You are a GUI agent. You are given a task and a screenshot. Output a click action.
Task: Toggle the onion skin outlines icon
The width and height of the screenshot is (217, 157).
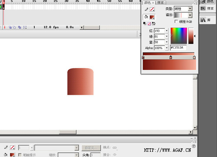[x=14, y=27]
